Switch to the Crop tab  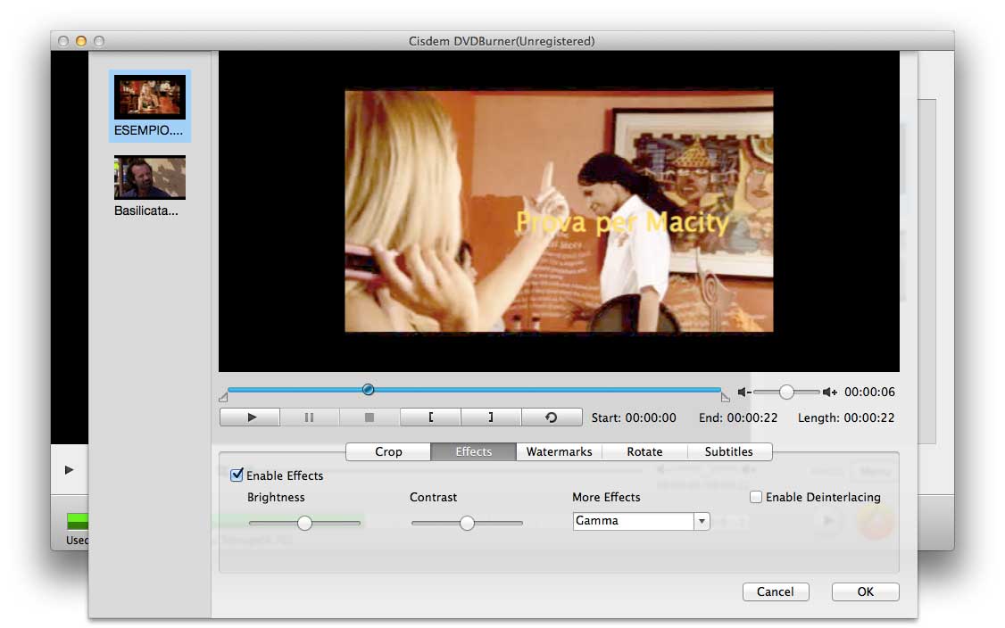pyautogui.click(x=388, y=451)
